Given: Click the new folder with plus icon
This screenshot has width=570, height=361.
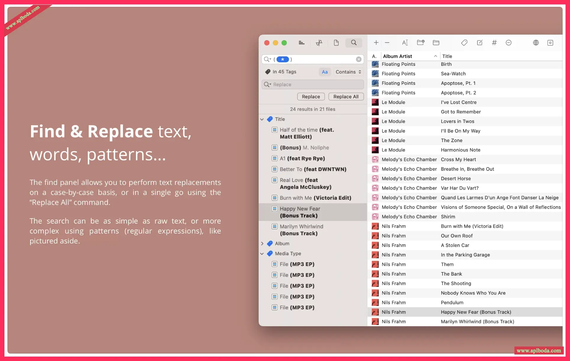Looking at the screenshot, I should click(x=420, y=43).
